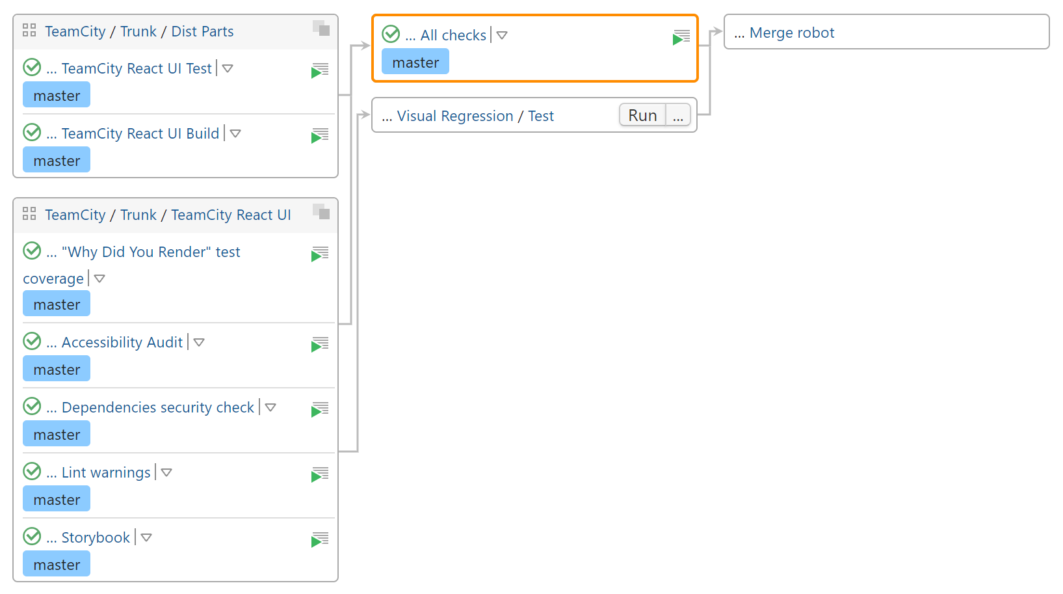The image size is (1063, 594).
Task: Run the All checks build
Action: [681, 37]
